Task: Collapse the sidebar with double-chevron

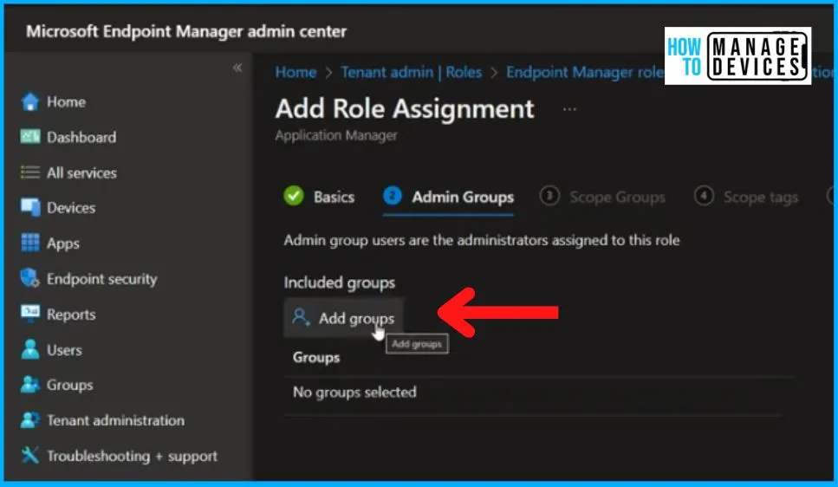Action: [237, 68]
